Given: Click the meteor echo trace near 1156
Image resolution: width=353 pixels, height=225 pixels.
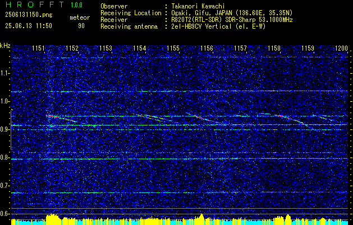Looking at the screenshot, I should pos(204,119).
